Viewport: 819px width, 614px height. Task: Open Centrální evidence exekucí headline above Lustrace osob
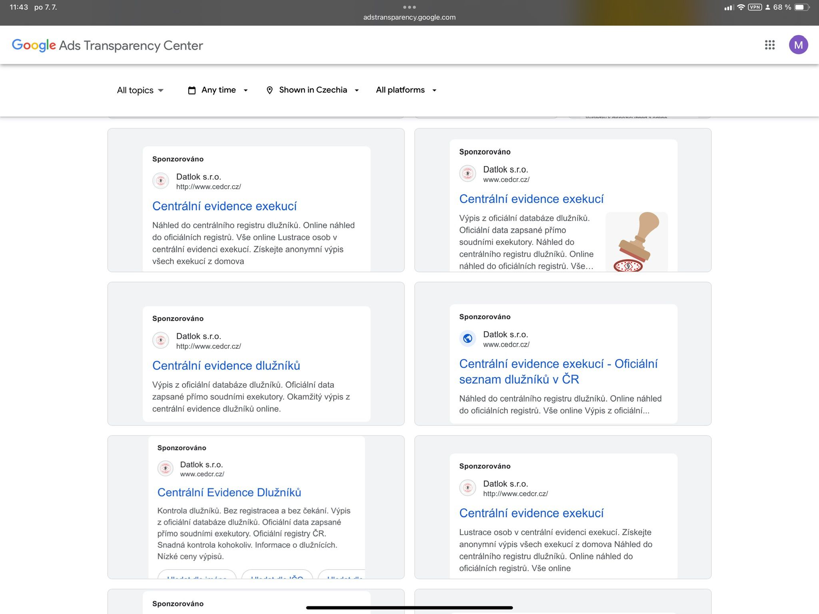coord(531,513)
